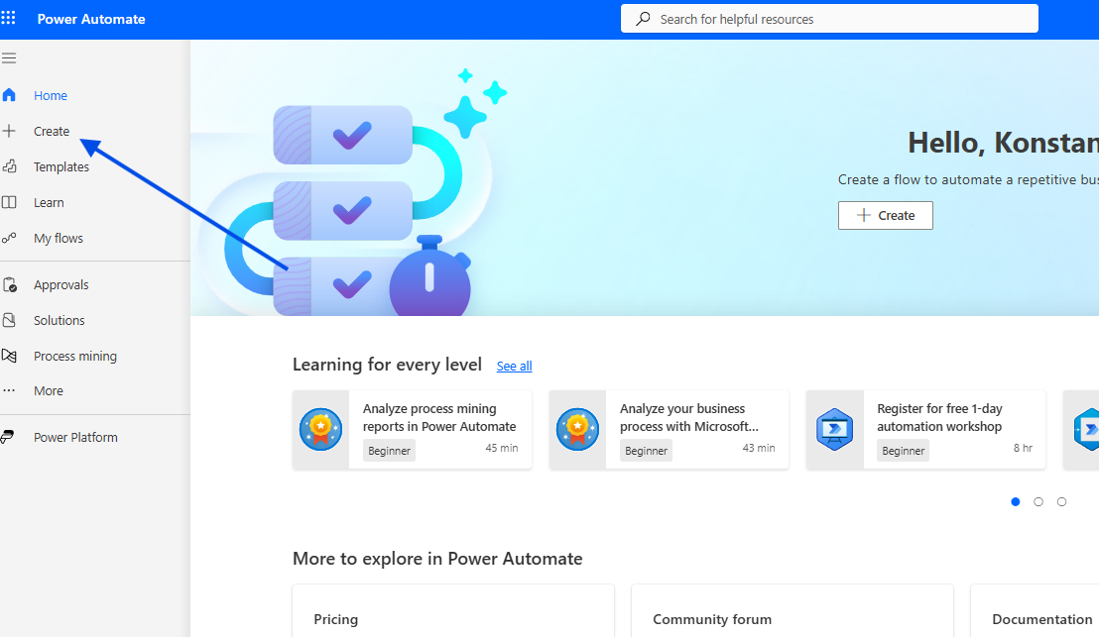Open the See all learning link
1099x637 pixels.
514,366
